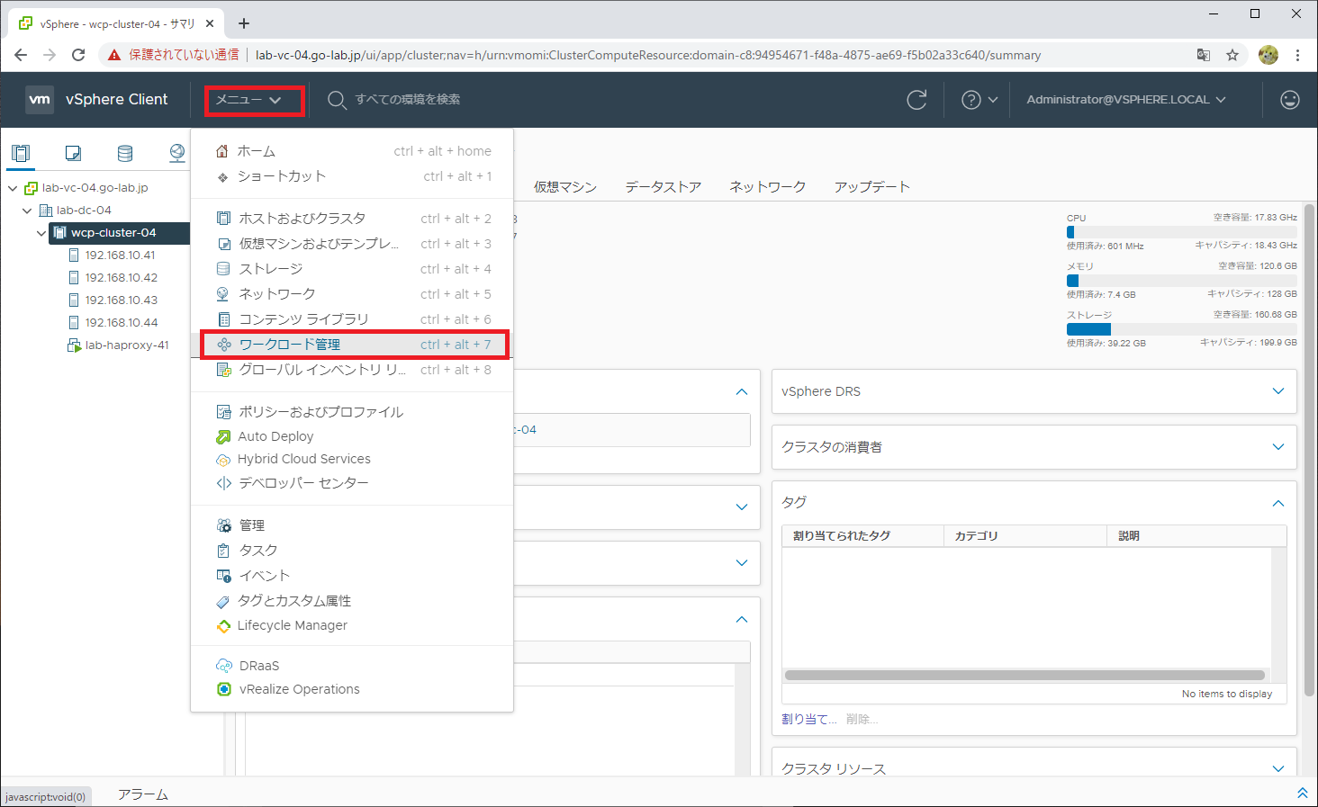
Task: Collapse the タグ panel
Action: [x=1278, y=503]
